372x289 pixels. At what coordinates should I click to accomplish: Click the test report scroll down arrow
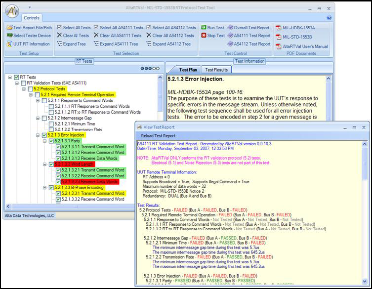click(365, 282)
